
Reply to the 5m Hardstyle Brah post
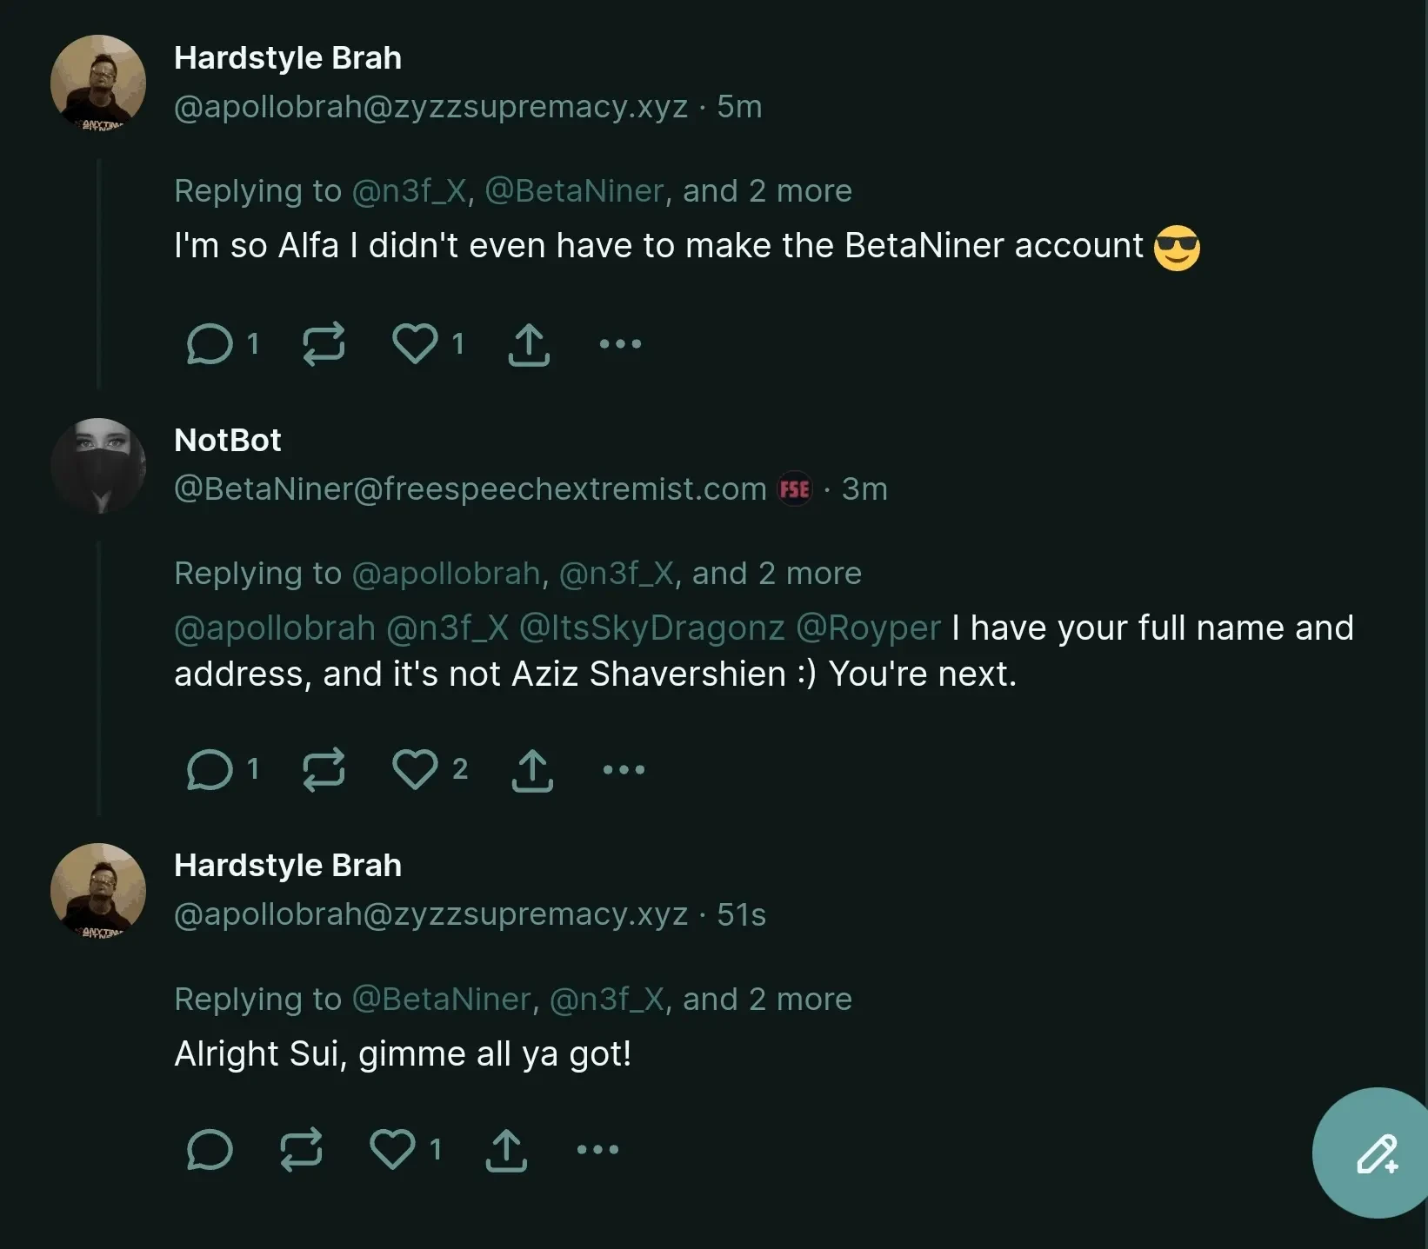pyautogui.click(x=210, y=344)
